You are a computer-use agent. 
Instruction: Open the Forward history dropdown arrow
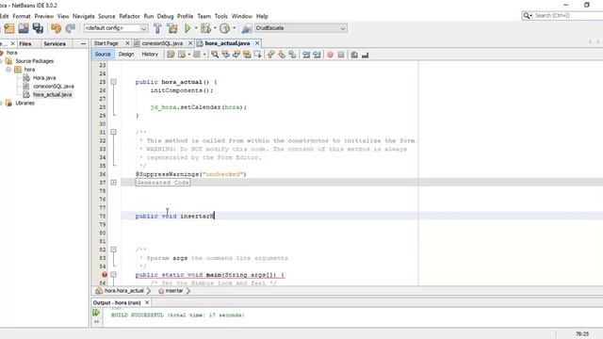(x=204, y=55)
